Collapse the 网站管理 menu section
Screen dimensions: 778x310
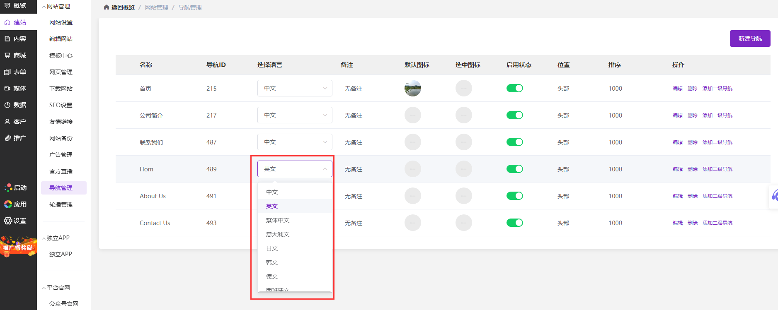coord(44,6)
